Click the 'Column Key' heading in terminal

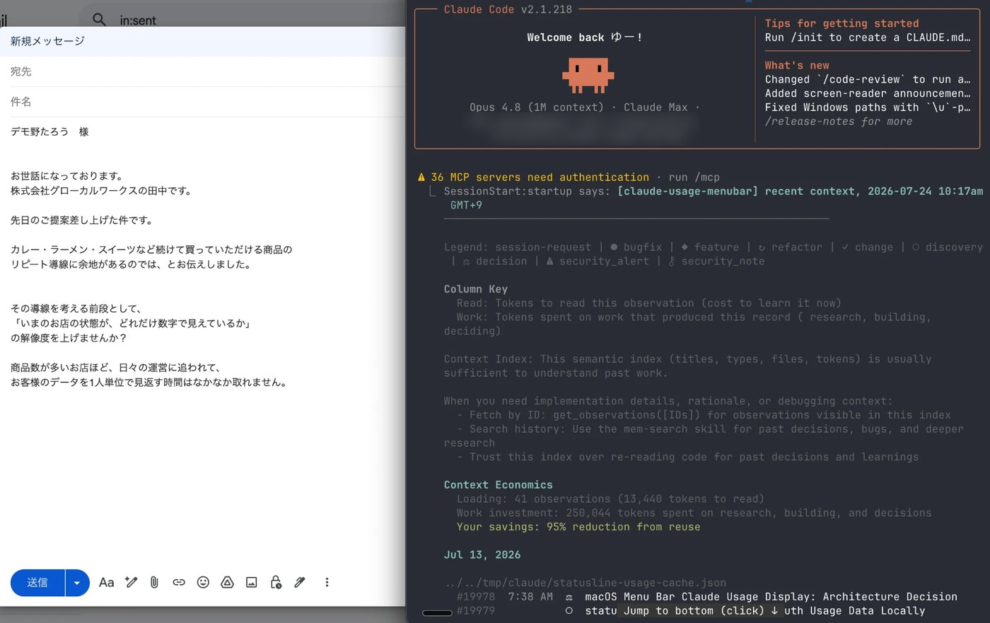(x=475, y=289)
